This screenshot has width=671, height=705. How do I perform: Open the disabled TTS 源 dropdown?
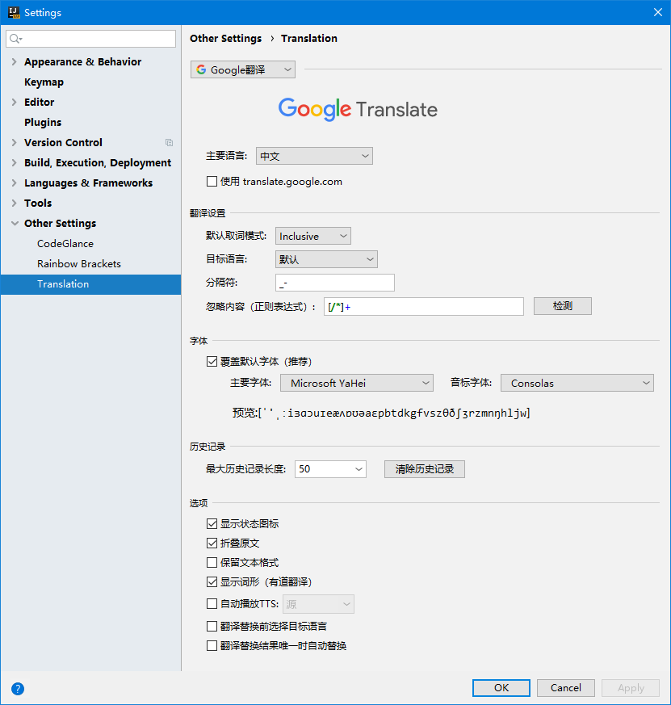click(x=318, y=604)
